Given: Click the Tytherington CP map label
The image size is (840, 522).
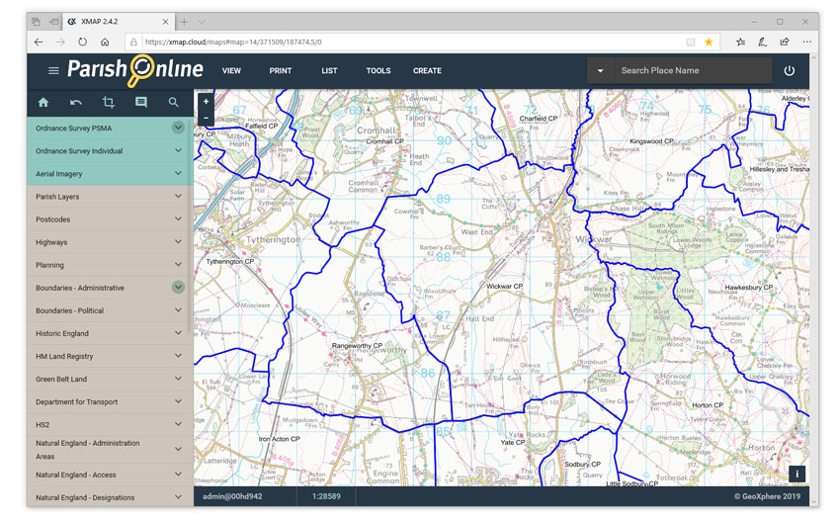Looking at the screenshot, I should (x=230, y=262).
